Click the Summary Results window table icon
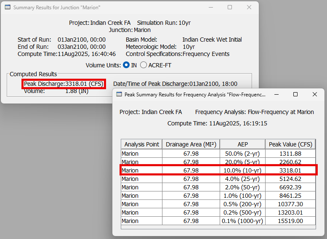This screenshot has width=327, height=239. pyautogui.click(x=8, y=7)
